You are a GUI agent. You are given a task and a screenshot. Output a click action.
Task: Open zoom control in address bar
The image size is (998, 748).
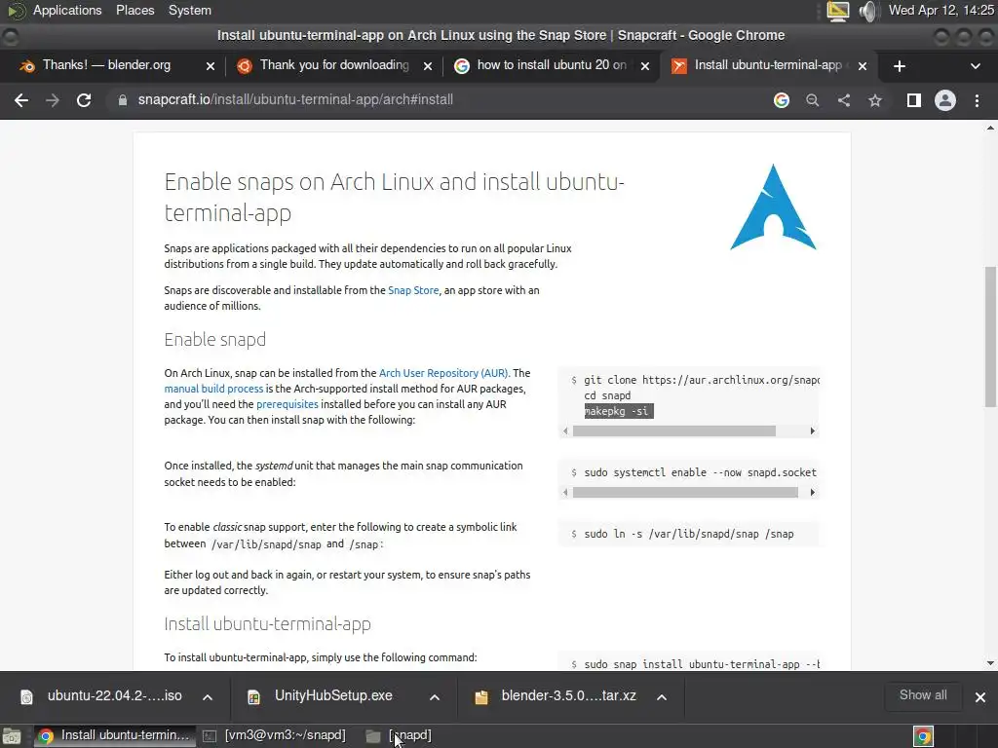pyautogui.click(x=813, y=100)
